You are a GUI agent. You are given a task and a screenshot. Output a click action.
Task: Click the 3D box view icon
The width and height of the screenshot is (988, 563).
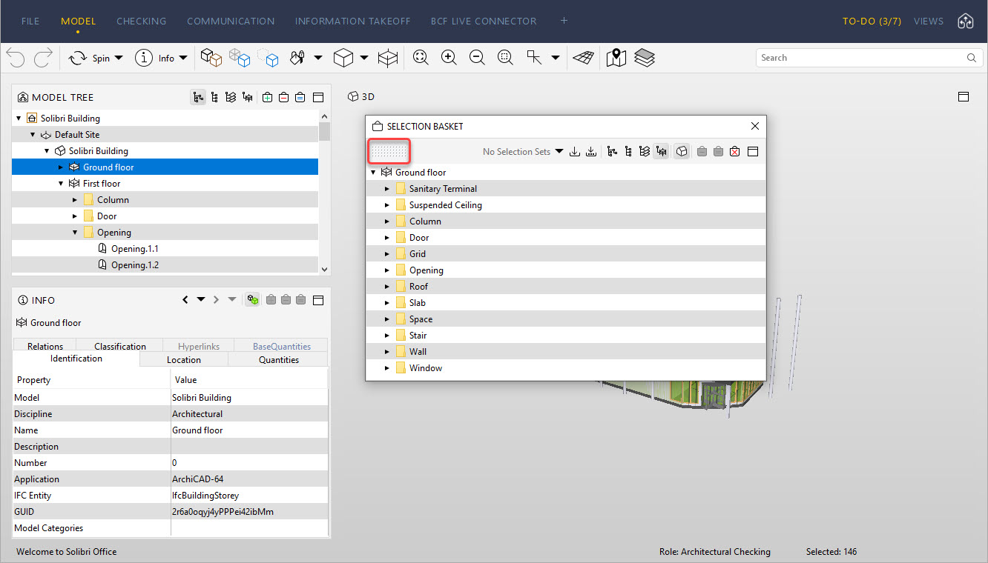(343, 58)
